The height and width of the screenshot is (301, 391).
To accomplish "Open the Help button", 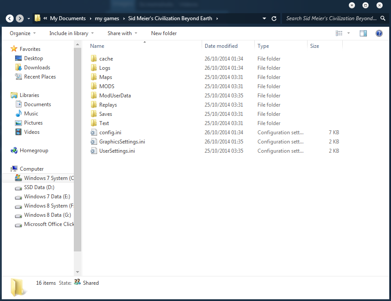I will point(379,33).
